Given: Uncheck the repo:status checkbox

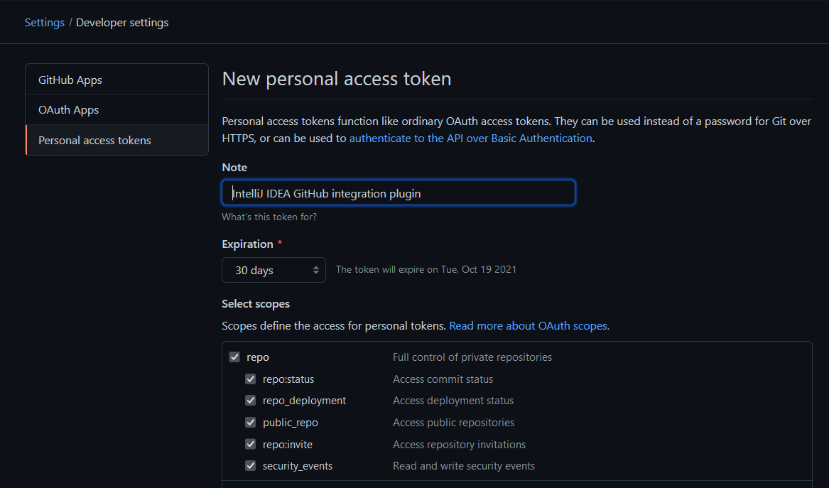Looking at the screenshot, I should click(250, 379).
